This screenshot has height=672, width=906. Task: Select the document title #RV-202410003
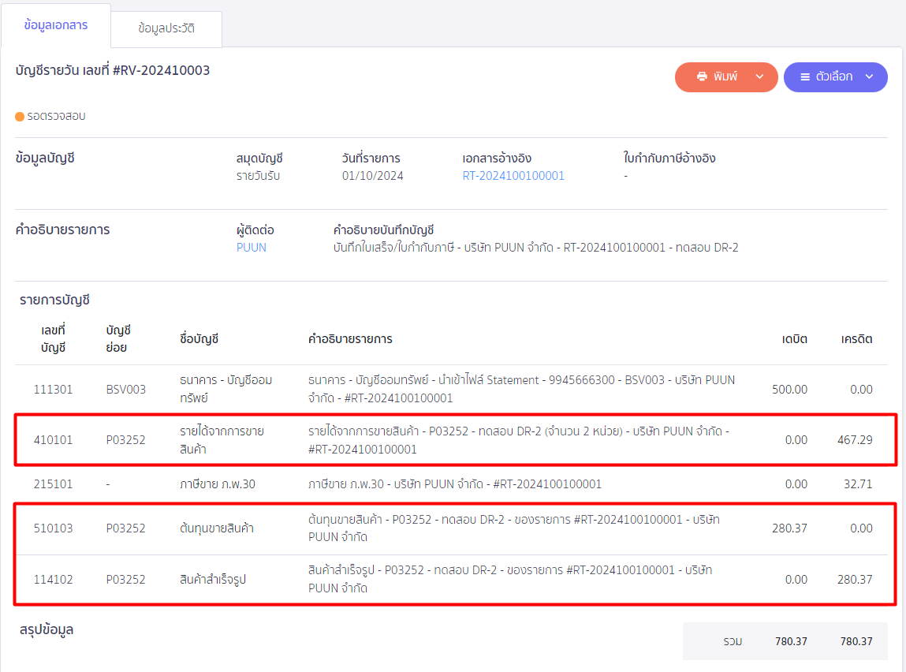[x=161, y=70]
